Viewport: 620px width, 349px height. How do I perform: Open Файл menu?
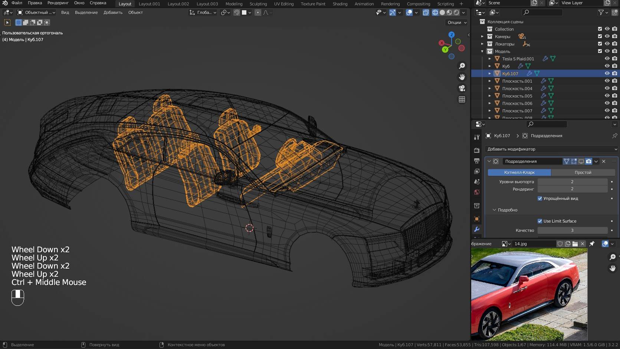[17, 3]
